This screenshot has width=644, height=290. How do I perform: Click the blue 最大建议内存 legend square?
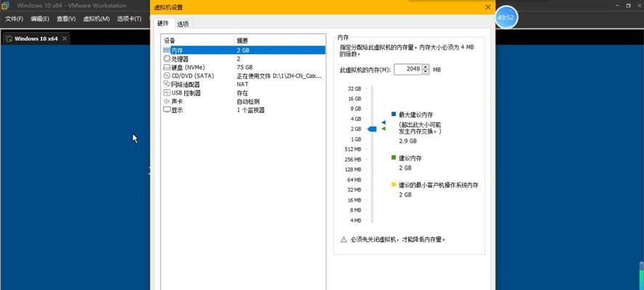(394, 115)
